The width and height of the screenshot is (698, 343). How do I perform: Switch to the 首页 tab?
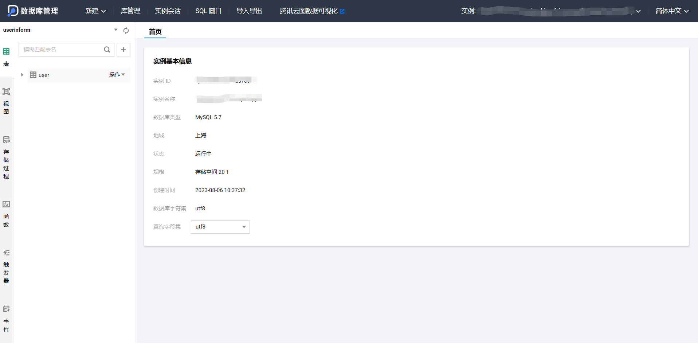(155, 32)
